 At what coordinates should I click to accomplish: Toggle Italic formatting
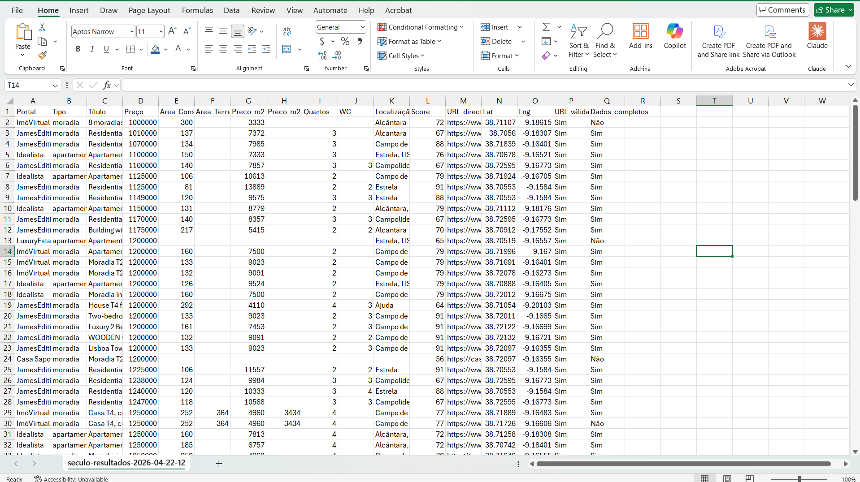(x=92, y=49)
